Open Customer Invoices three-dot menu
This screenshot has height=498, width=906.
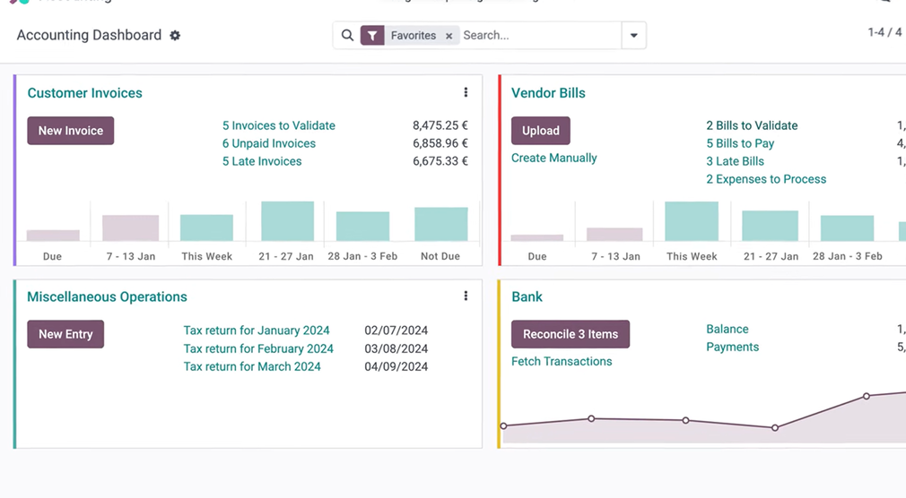tap(466, 92)
